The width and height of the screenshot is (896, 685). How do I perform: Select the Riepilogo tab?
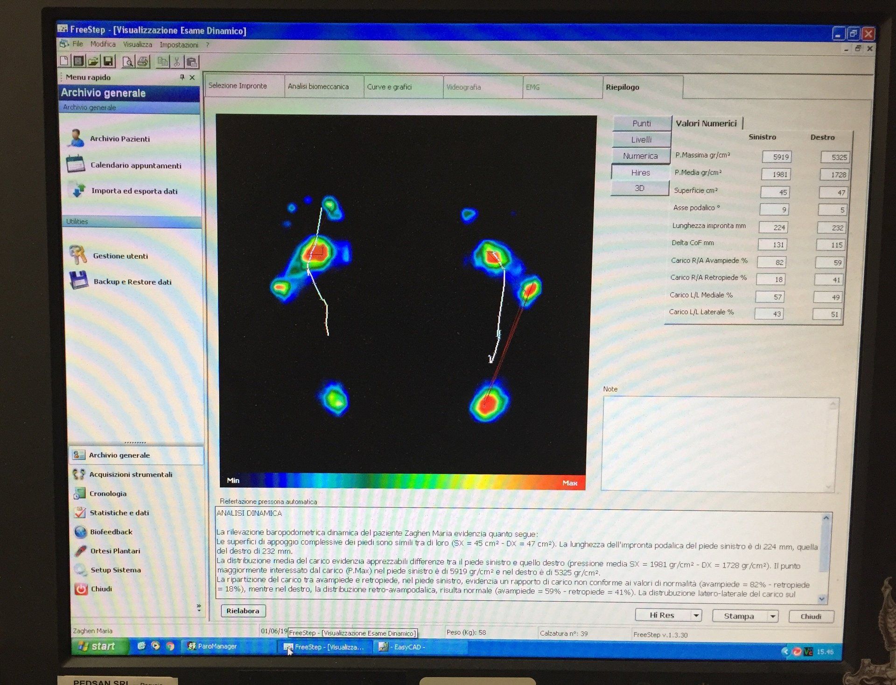click(x=643, y=87)
